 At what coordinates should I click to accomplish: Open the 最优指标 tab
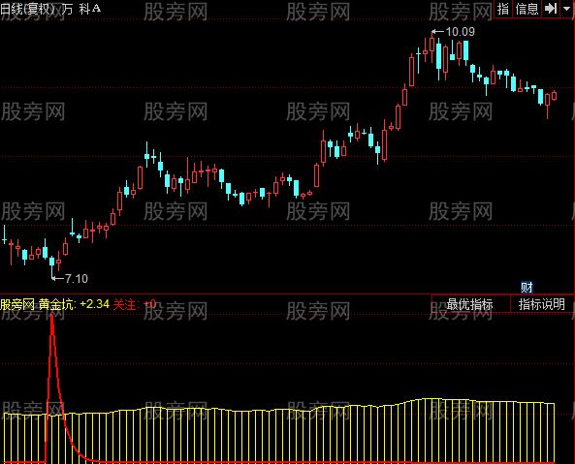pyautogui.click(x=469, y=304)
